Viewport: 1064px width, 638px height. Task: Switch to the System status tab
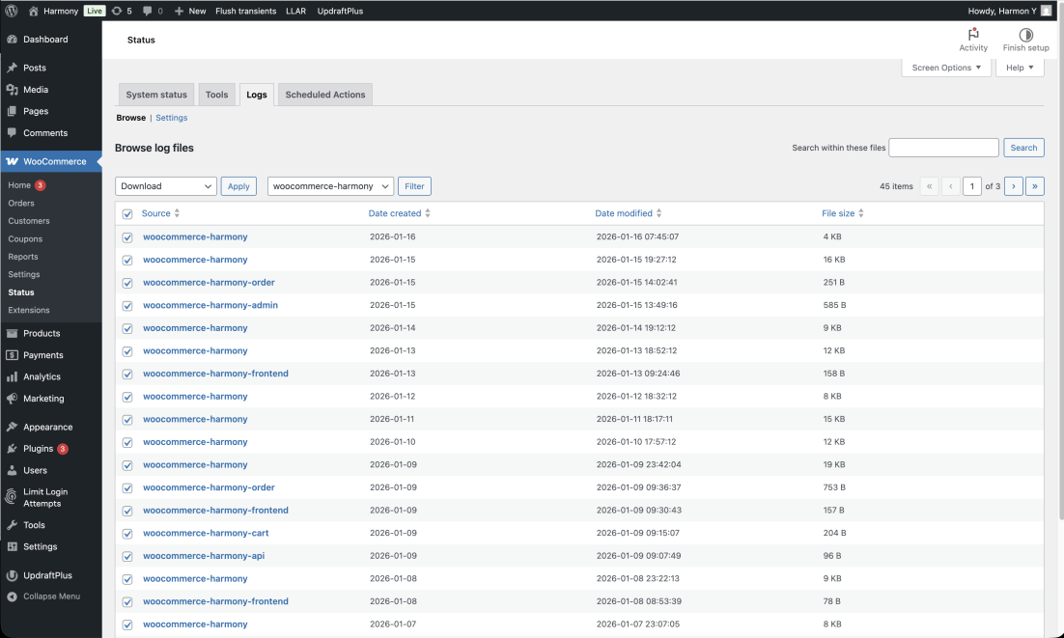[156, 95]
